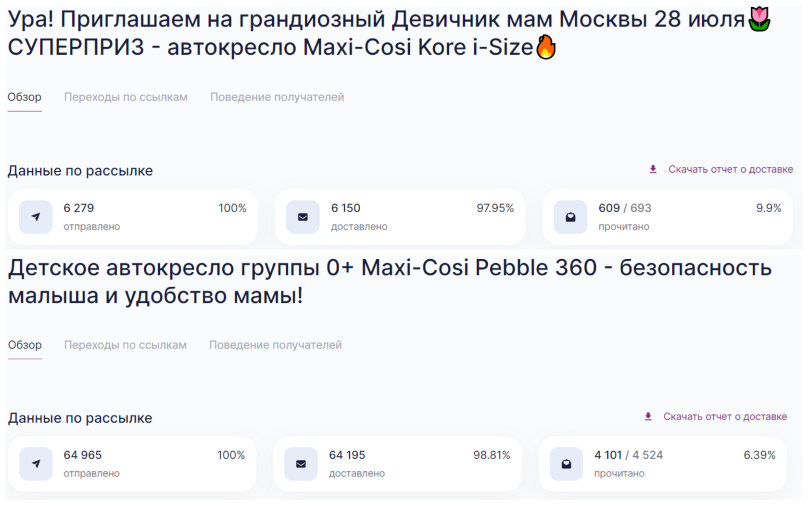Switch to Переходы по ссылкам in first campaign
Image resolution: width=808 pixels, height=505 pixels.
click(126, 97)
